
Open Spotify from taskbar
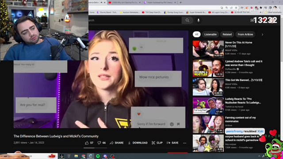coord(98,156)
